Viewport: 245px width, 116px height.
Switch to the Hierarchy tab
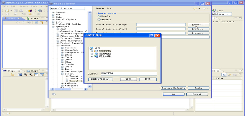32,18
